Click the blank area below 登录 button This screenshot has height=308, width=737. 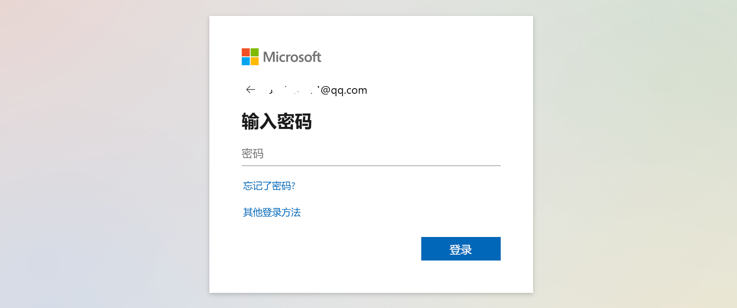[461, 276]
